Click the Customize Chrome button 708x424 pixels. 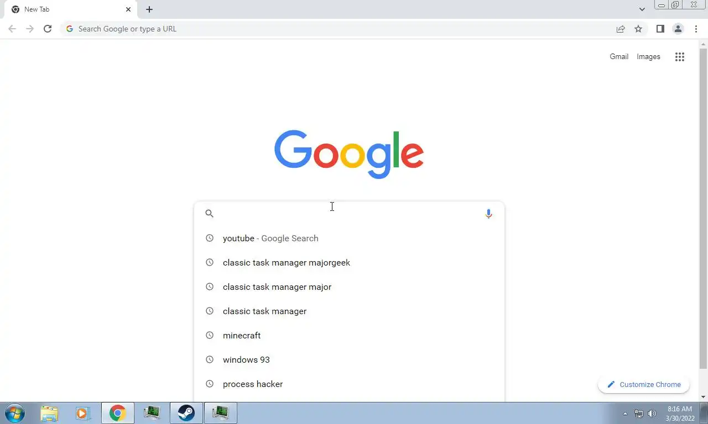coord(644,384)
